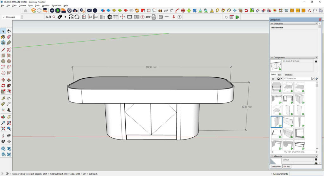
Task: Select the Scale tool
Action: click(3, 91)
